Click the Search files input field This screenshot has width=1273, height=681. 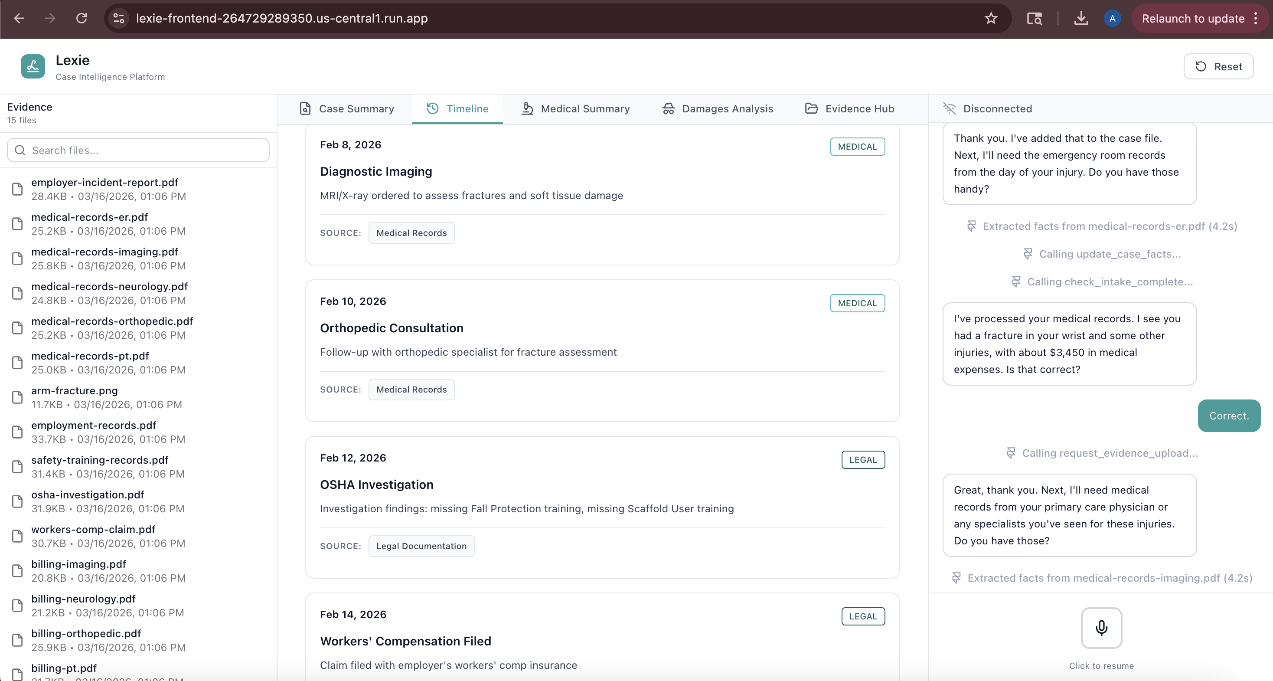coord(138,151)
